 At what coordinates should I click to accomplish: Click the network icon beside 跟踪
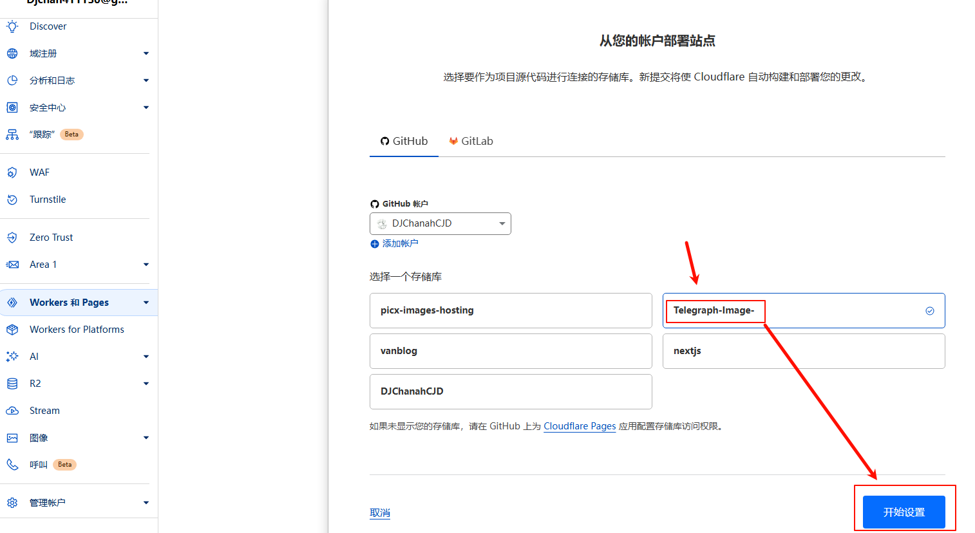point(12,135)
